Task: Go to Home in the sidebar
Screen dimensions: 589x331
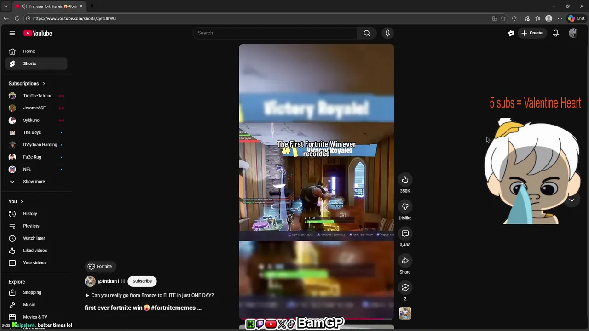Action: [36, 51]
